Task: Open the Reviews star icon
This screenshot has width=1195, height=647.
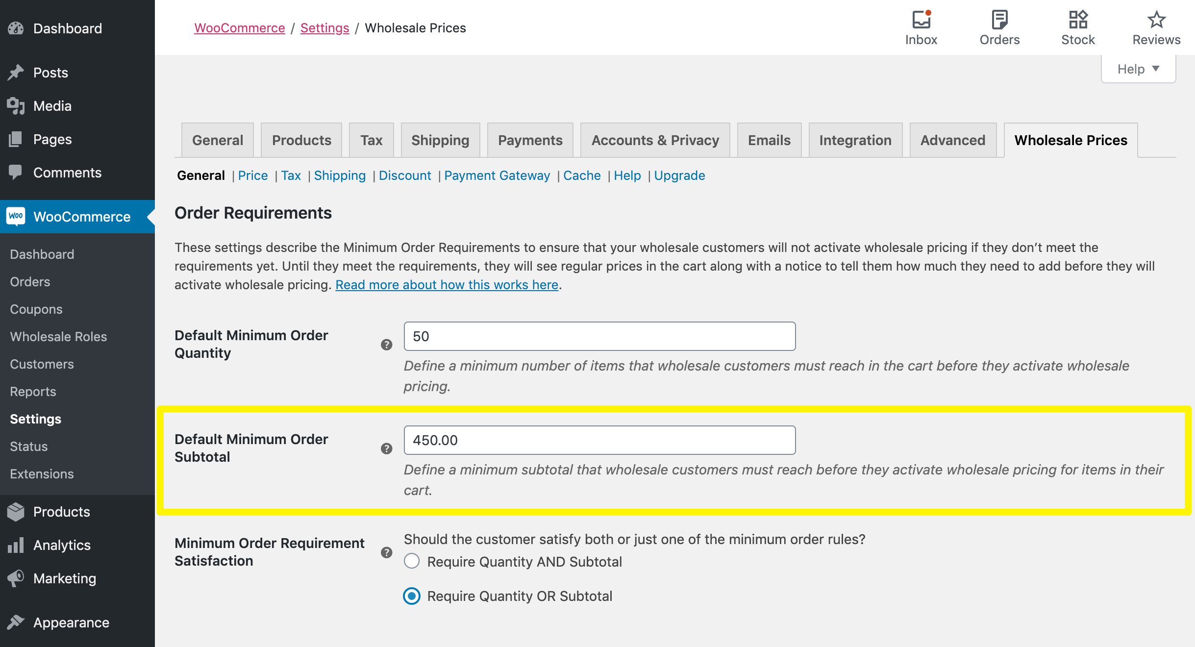Action: pyautogui.click(x=1156, y=20)
